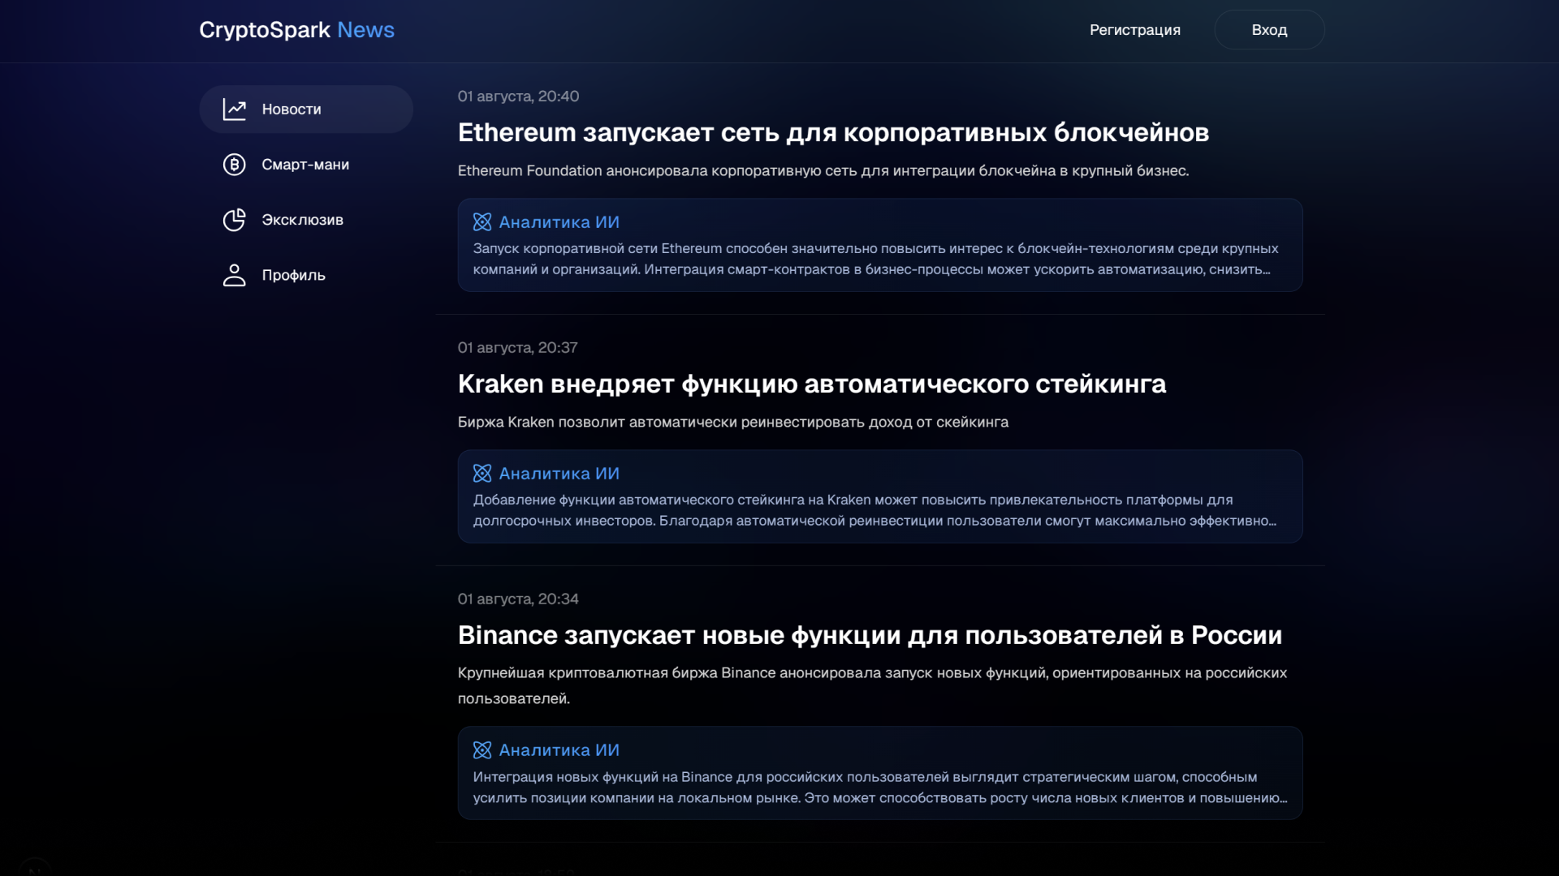Open CryptoSpark News home logo

[x=296, y=30]
